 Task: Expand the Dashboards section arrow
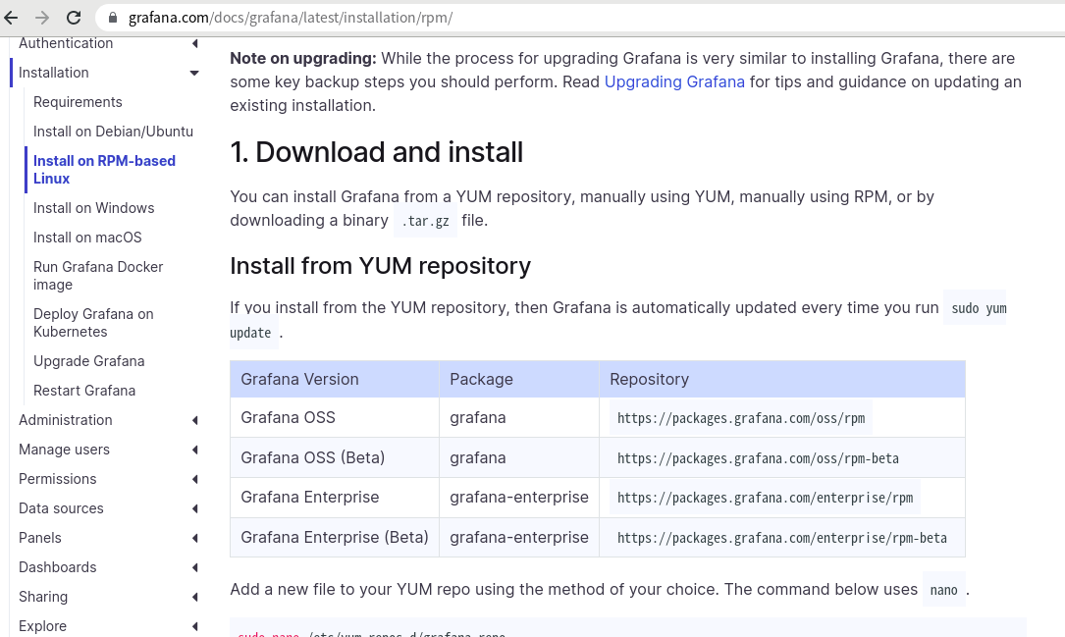(195, 567)
